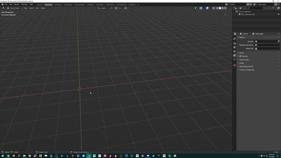Expand the Rigid Body World panel
The image size is (281, 158).
coord(246,66)
